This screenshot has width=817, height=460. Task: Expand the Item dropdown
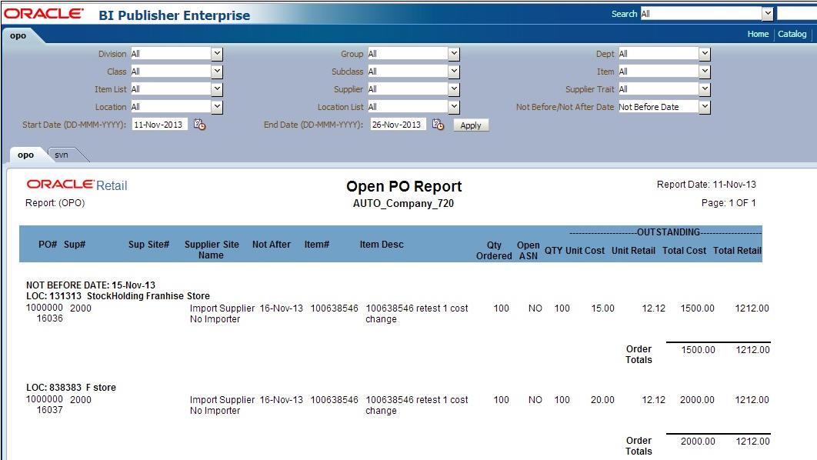705,72
